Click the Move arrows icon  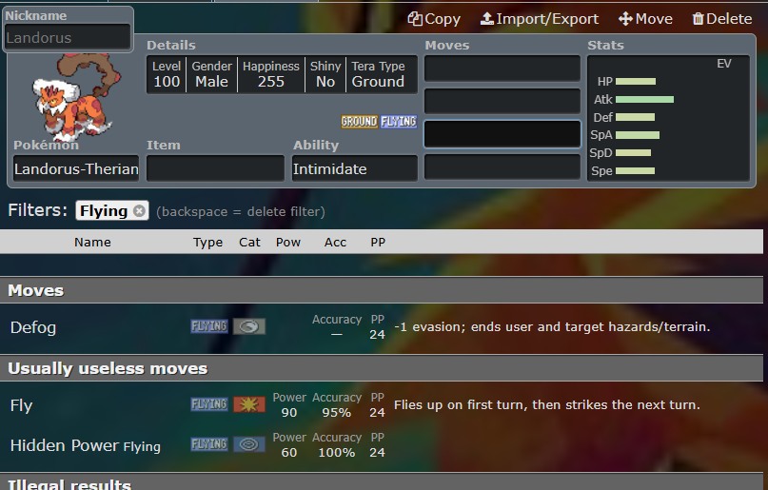pos(625,19)
